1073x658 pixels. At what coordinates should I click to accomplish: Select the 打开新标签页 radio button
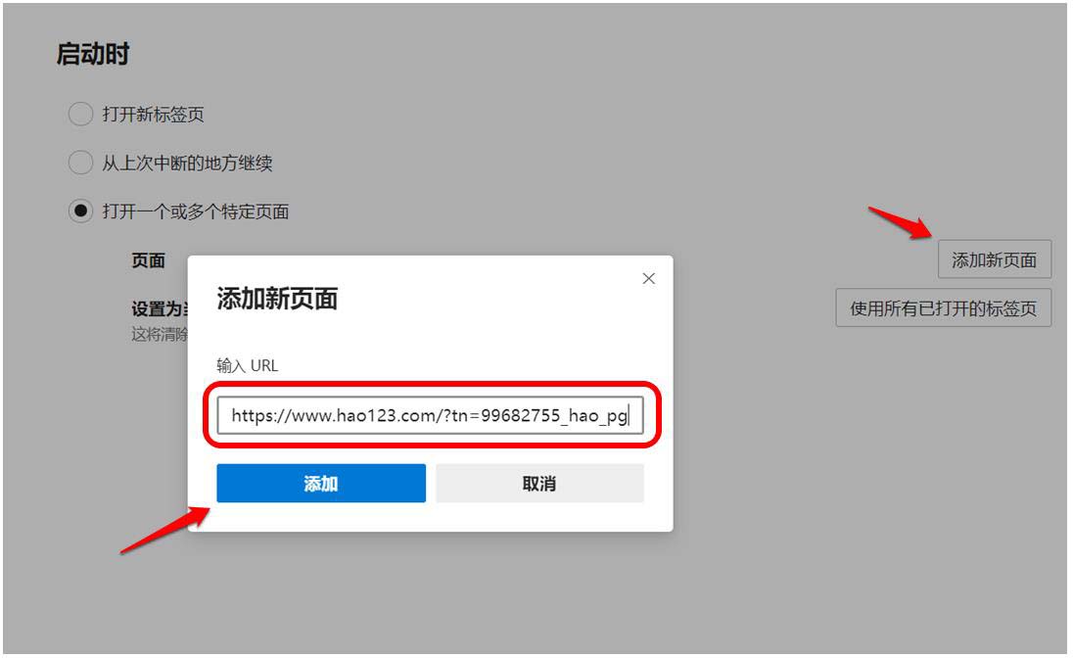coord(80,114)
